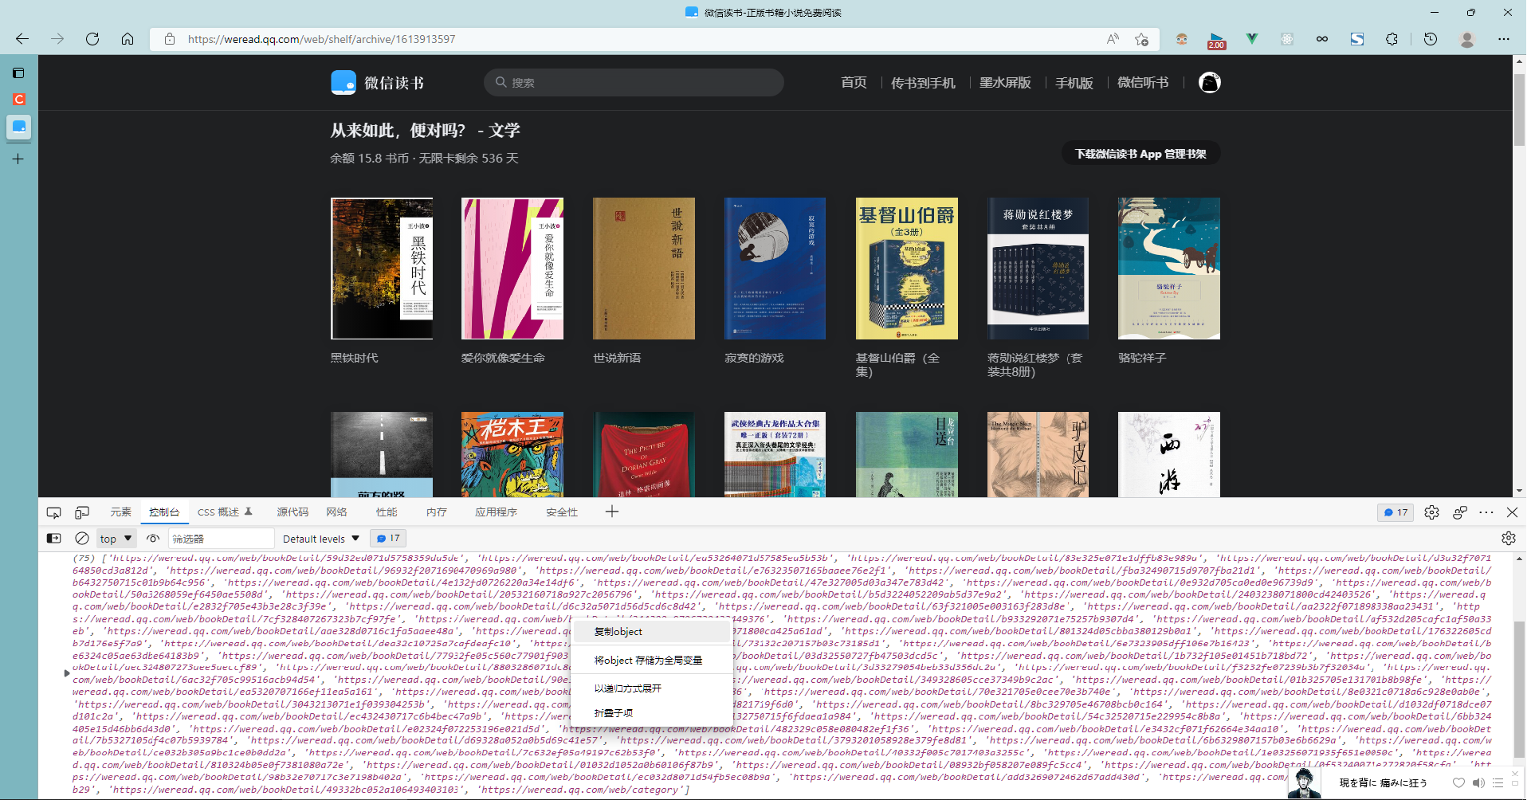Open the browser home page icon

(x=128, y=39)
